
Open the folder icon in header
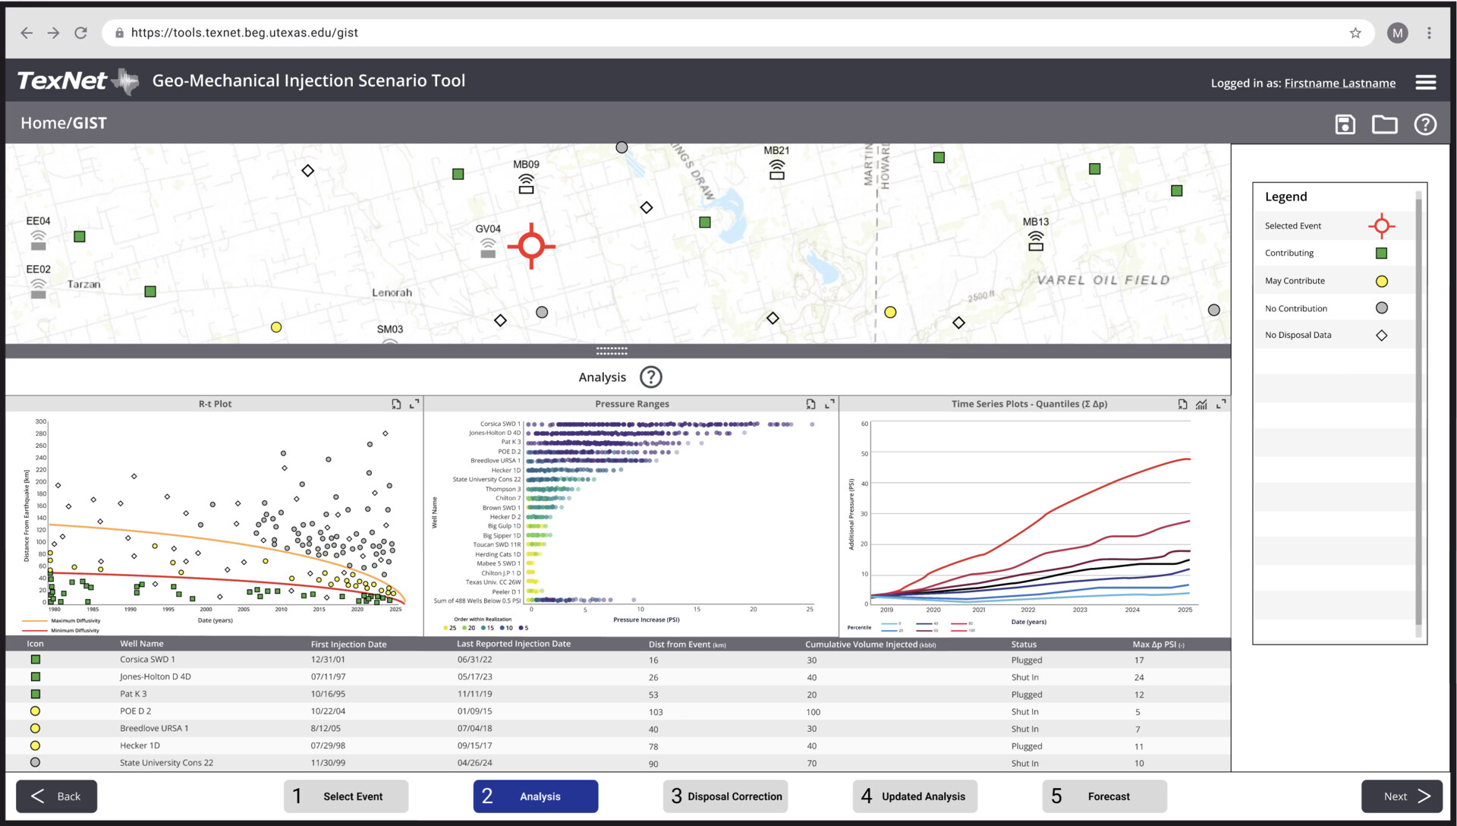[1384, 125]
